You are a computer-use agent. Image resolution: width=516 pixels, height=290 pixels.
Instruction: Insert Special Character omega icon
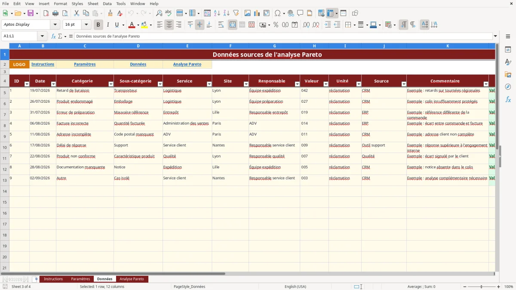tap(278, 13)
